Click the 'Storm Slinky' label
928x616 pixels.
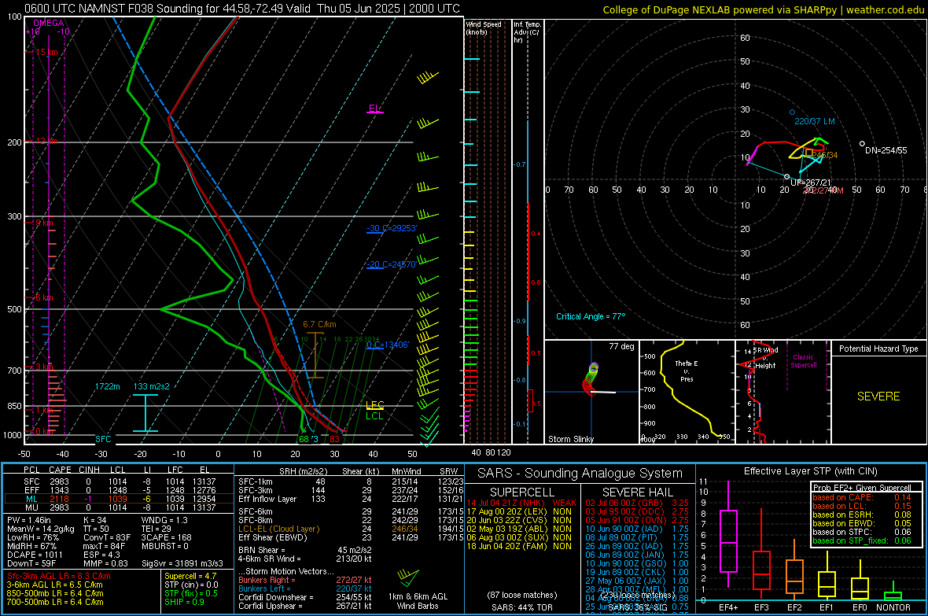point(570,439)
